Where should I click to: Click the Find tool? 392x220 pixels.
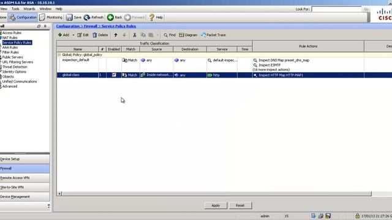pos(170,35)
